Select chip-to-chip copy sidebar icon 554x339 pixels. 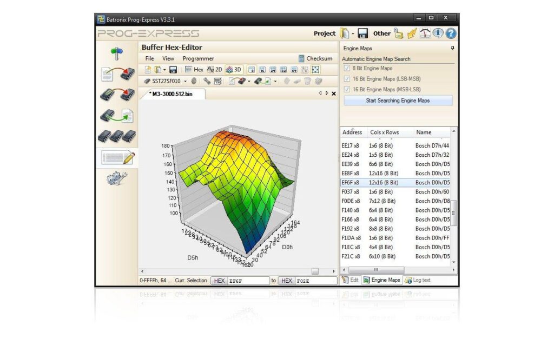click(117, 95)
